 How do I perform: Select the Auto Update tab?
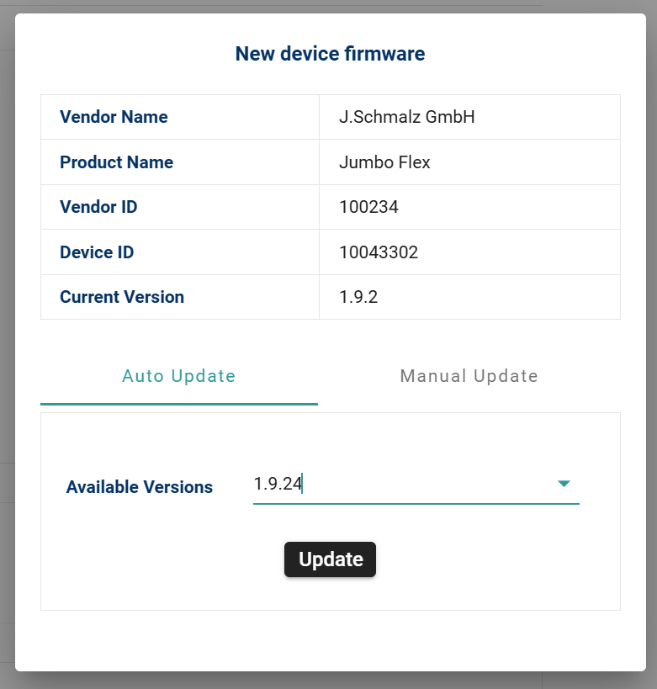pos(178,376)
